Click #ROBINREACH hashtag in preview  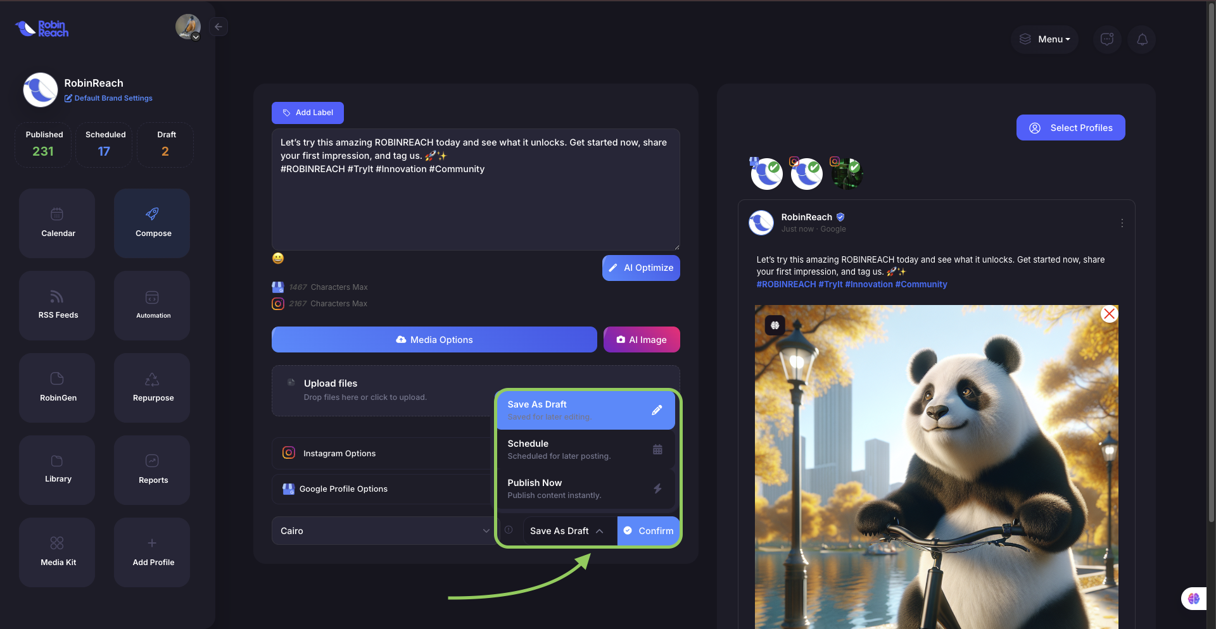tap(786, 284)
